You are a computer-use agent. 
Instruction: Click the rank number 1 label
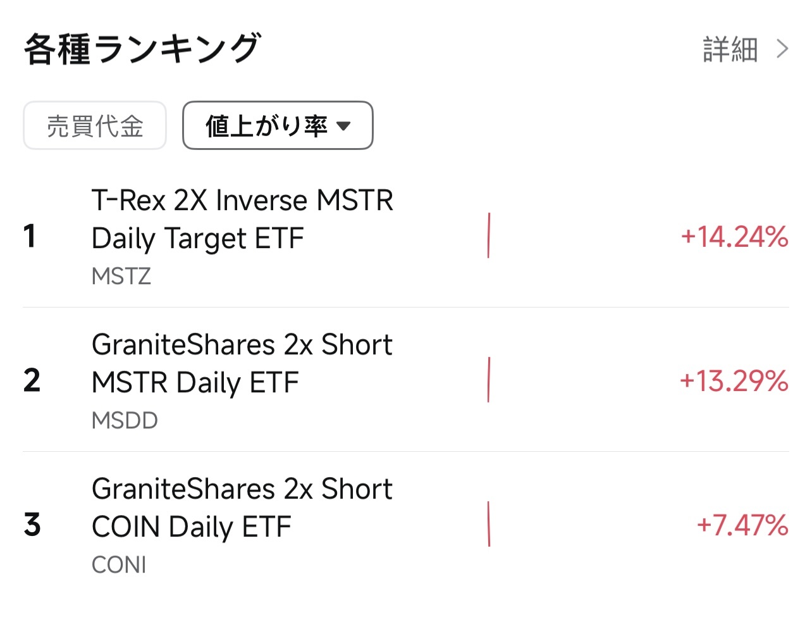click(32, 236)
